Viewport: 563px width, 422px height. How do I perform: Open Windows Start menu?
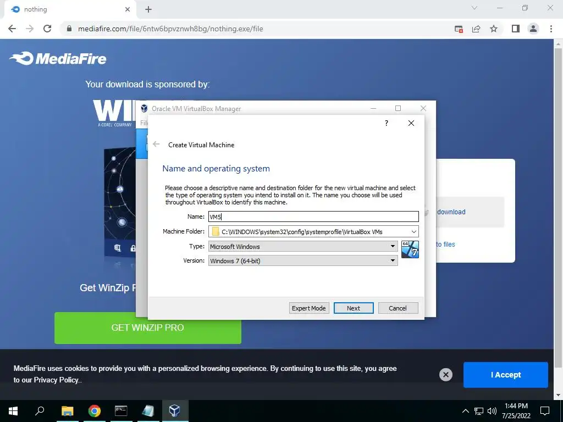(13, 410)
